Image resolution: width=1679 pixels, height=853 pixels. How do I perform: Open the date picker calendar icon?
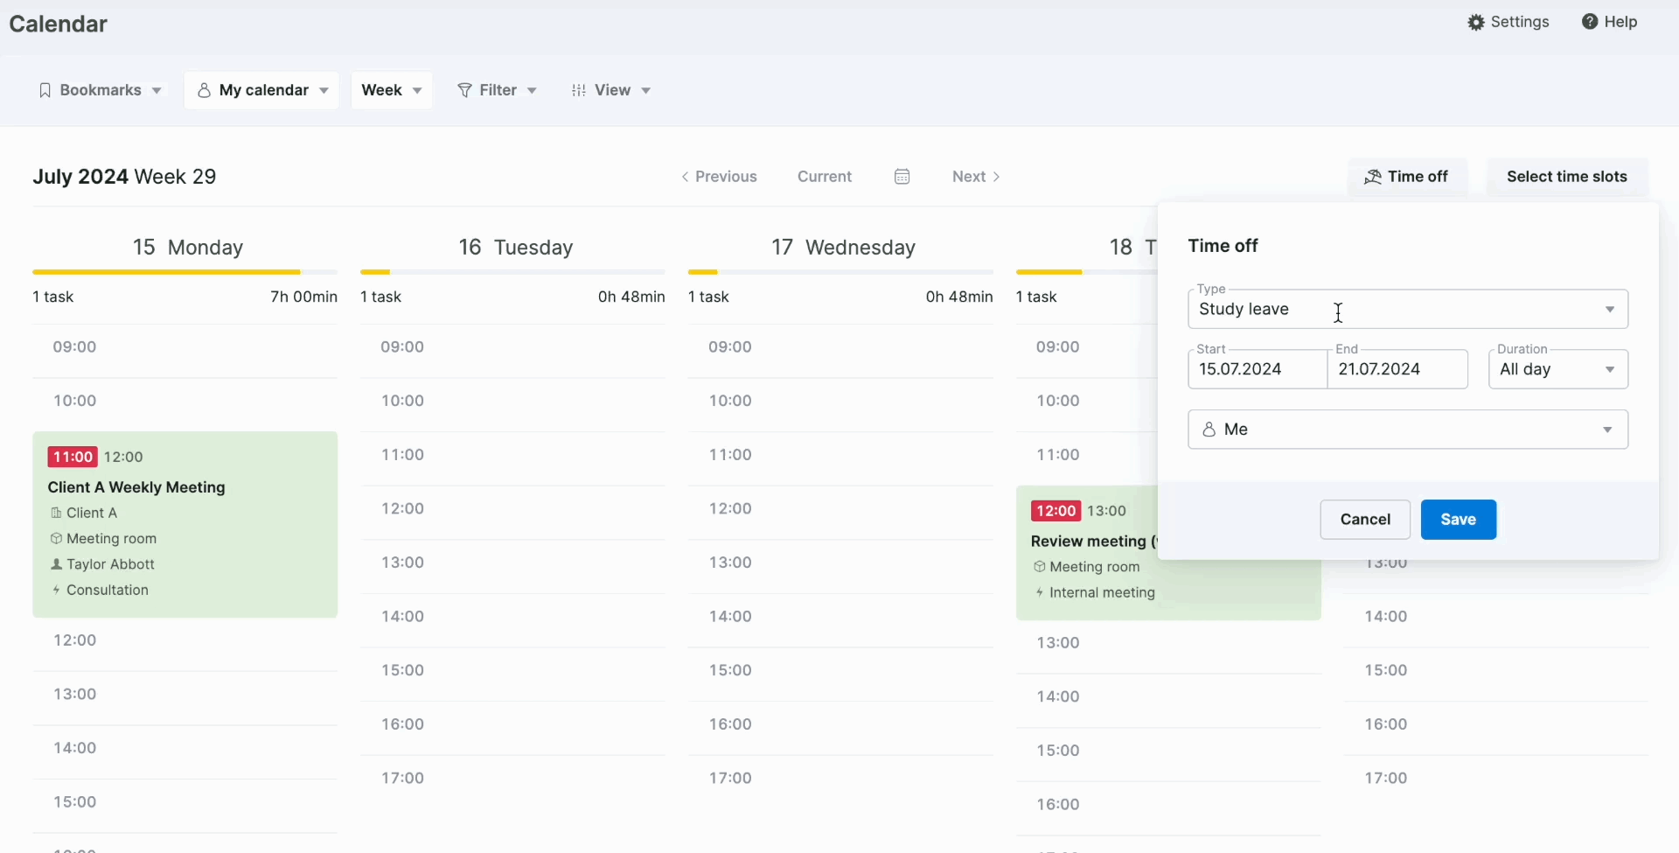[902, 177]
